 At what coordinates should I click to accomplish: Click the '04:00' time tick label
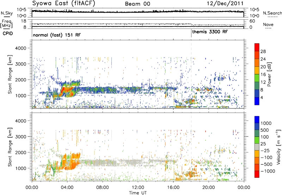[x=67, y=188]
